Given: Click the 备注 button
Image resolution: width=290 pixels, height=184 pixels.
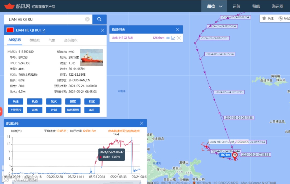Looking at the screenshot, I should pyautogui.click(x=92, y=110).
